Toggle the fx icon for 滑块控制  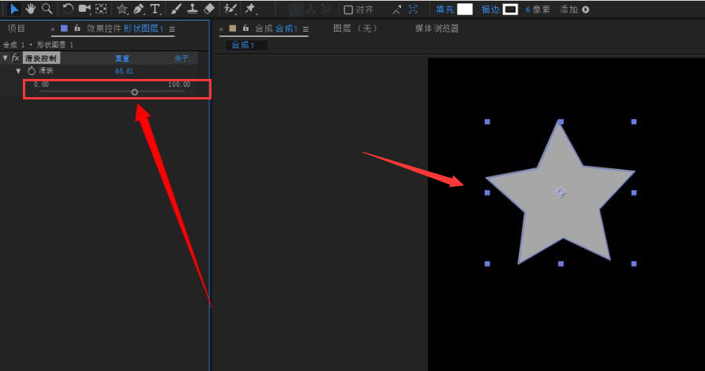tap(15, 58)
